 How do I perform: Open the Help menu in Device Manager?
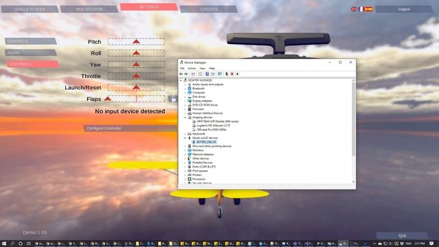coord(212,69)
